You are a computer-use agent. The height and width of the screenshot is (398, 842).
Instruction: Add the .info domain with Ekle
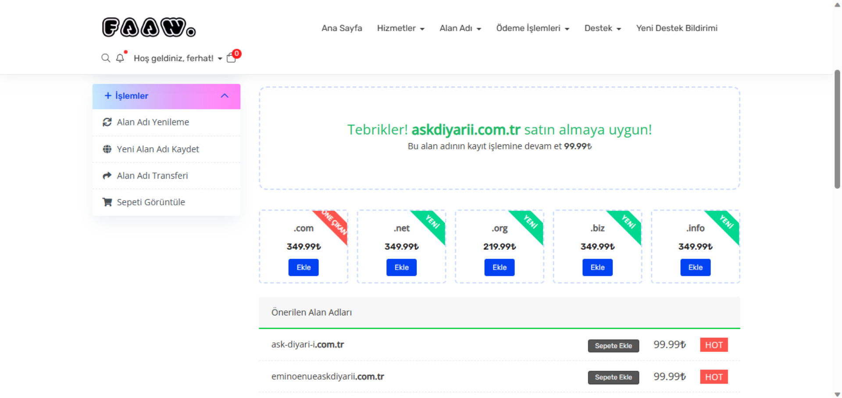(696, 268)
